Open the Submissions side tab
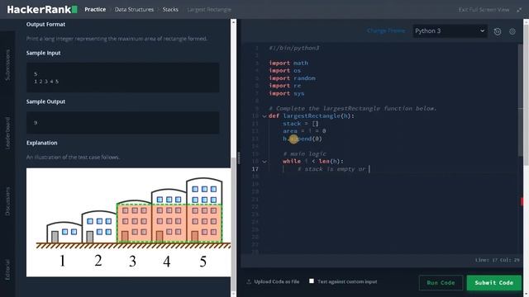This screenshot has height=297, width=529. tap(7, 64)
